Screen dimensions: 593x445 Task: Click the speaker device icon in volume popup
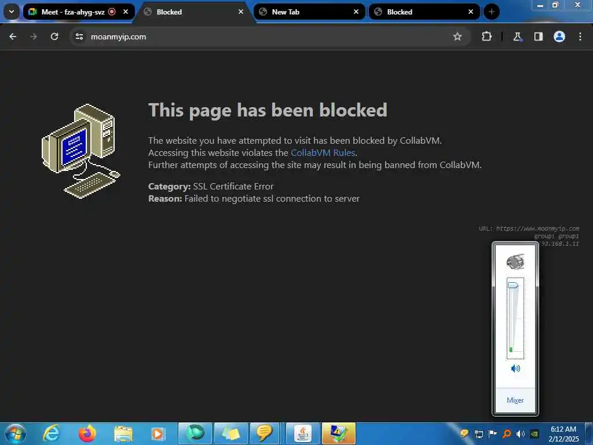tap(515, 261)
